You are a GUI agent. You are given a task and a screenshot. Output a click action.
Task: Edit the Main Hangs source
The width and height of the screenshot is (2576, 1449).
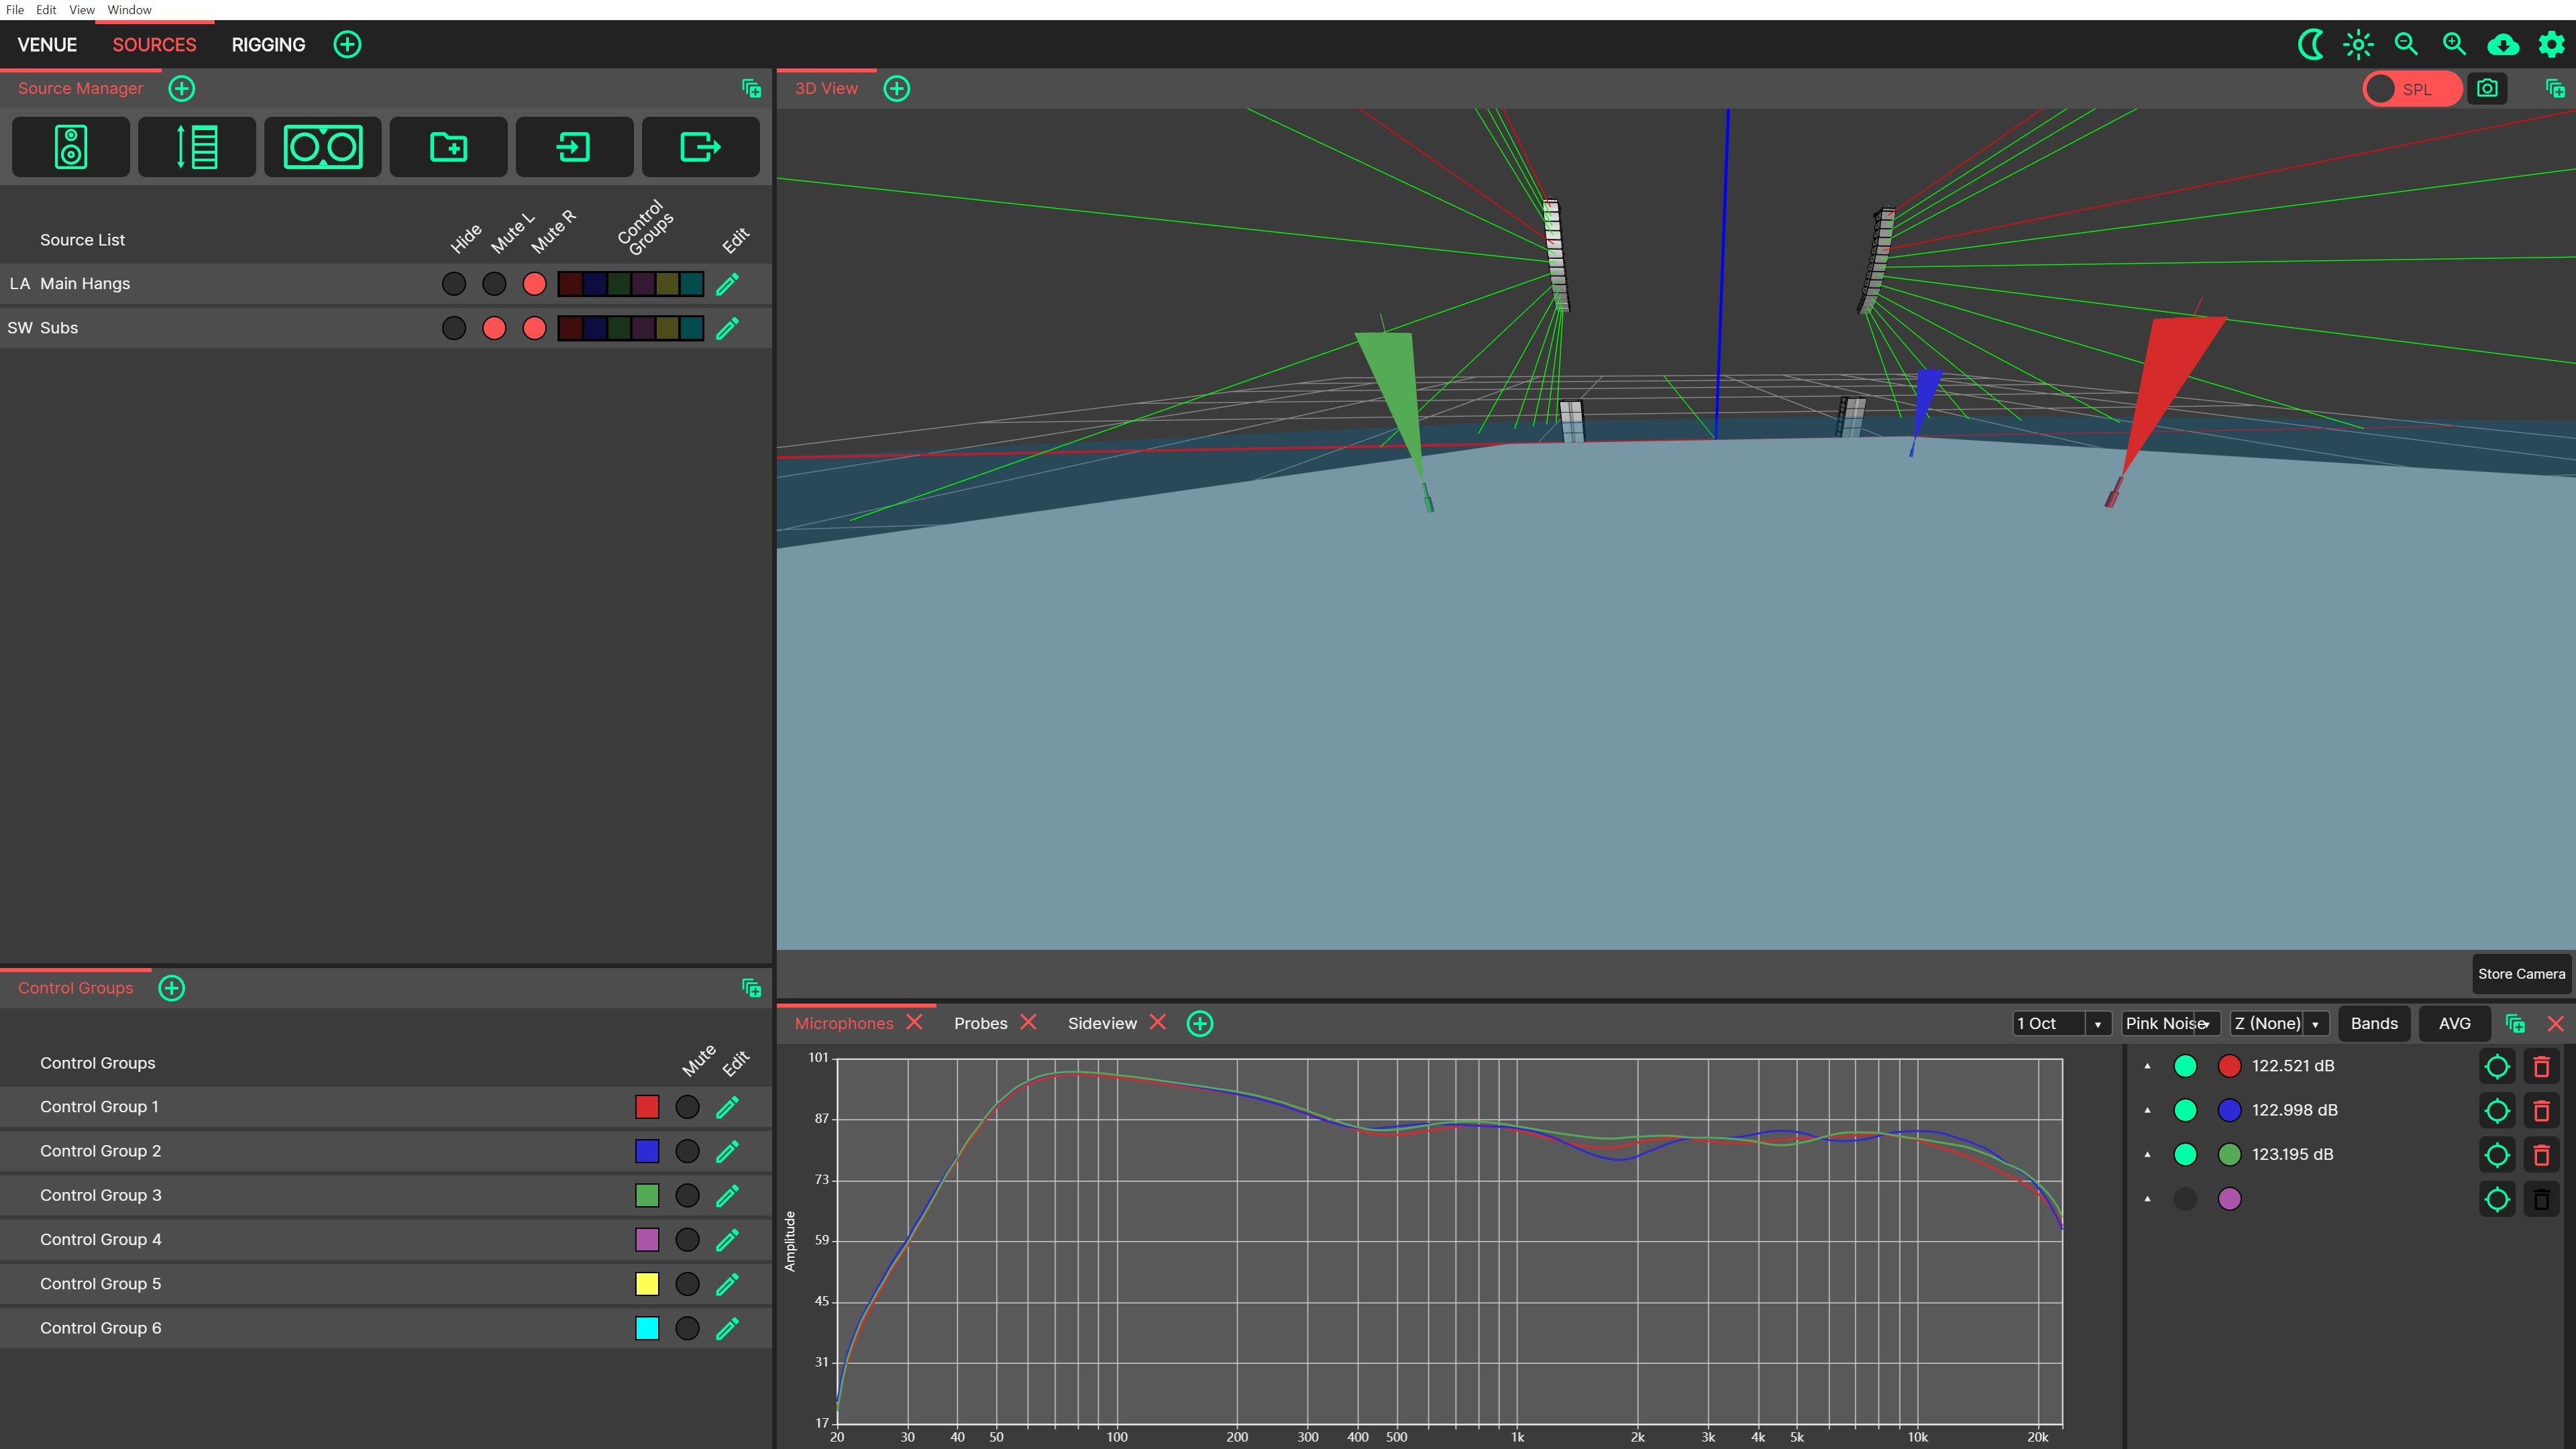click(x=727, y=284)
